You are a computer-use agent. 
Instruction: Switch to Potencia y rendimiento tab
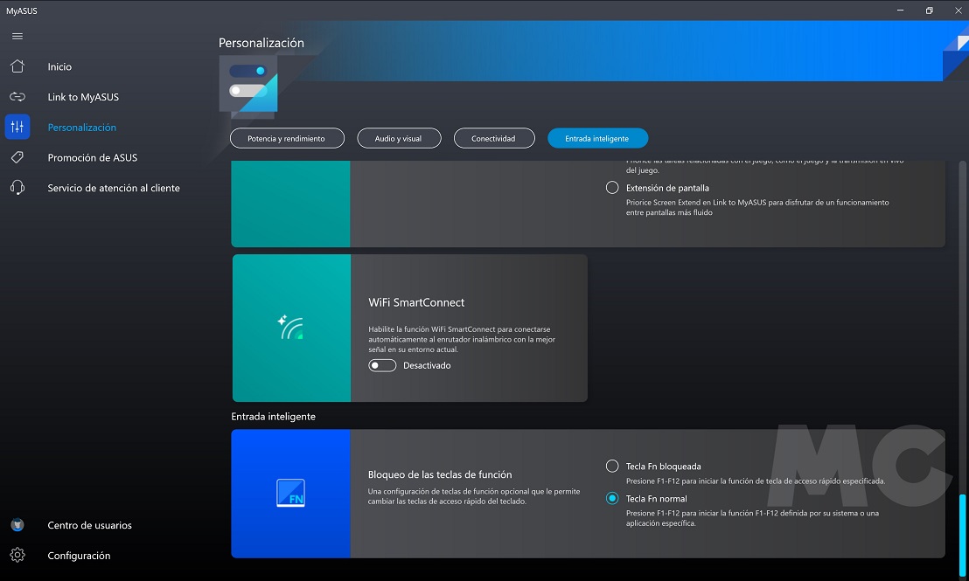[x=287, y=138]
